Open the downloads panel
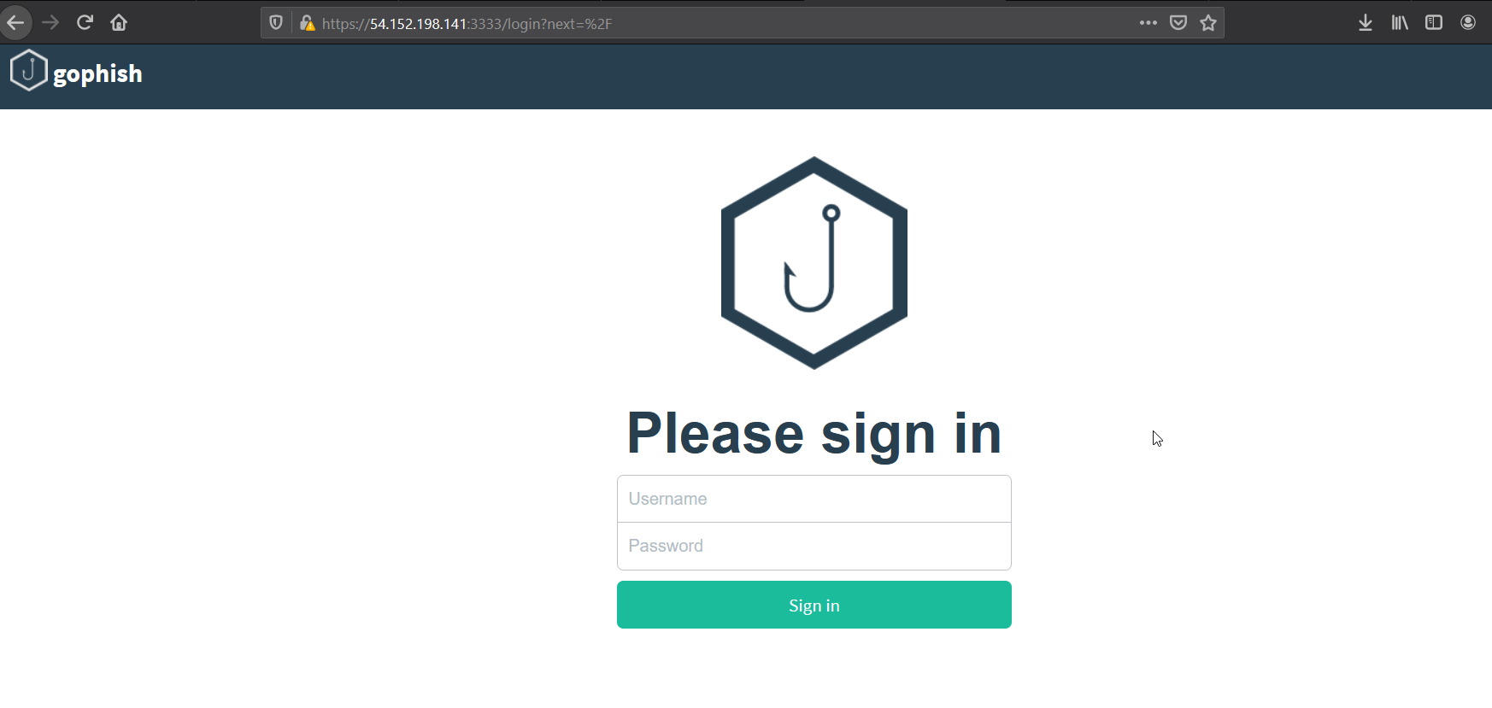 (x=1366, y=23)
